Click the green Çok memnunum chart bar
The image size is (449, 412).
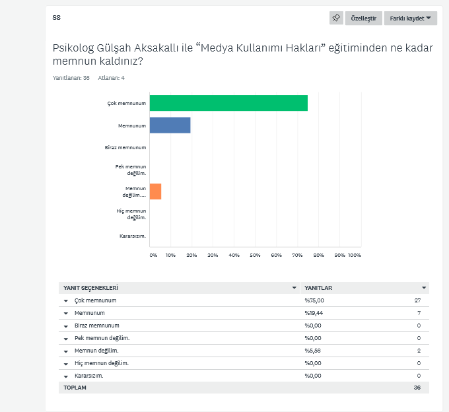228,103
